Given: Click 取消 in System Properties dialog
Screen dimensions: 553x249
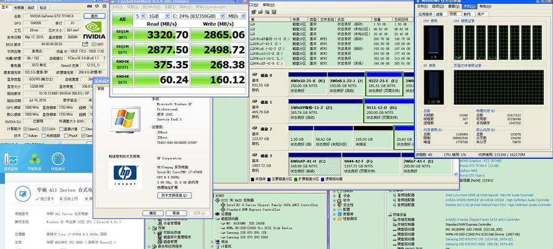Looking at the screenshot, I should tap(176, 213).
